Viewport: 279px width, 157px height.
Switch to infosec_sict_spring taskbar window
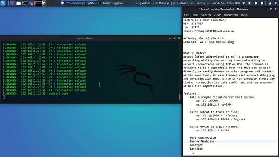[x=191, y=3]
